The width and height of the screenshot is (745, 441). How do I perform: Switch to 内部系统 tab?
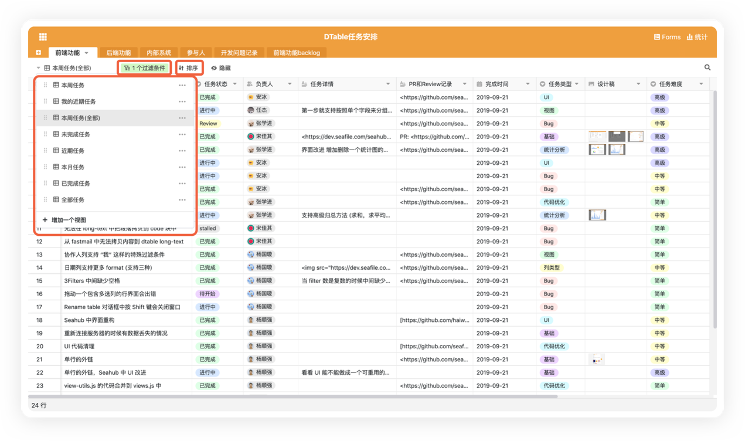coord(159,53)
